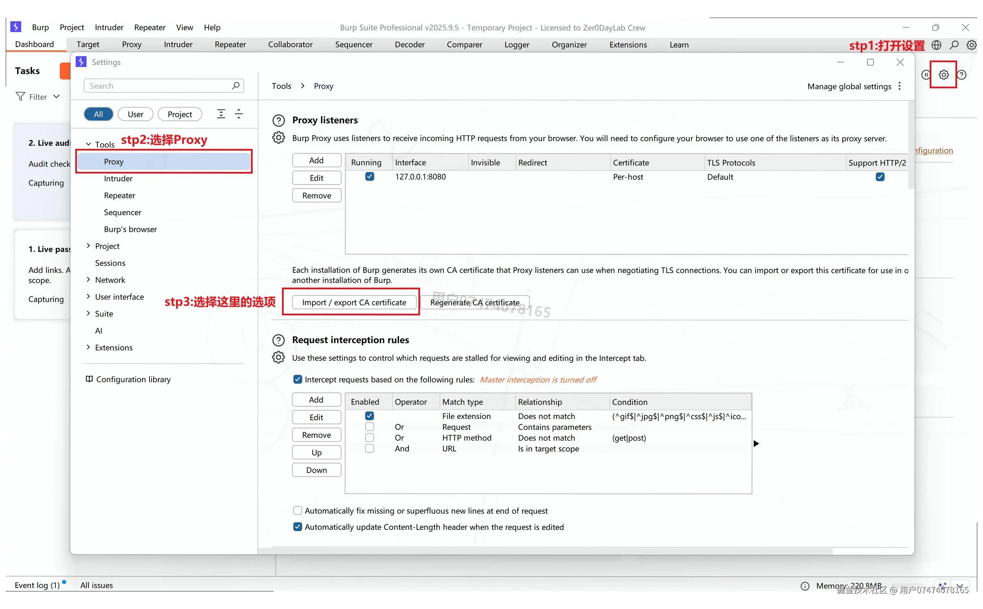Enable automatically fix missing new lines option
Viewport: 983px width, 609px height.
tap(298, 511)
